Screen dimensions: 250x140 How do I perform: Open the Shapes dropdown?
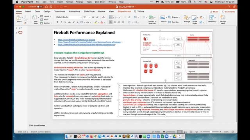click(x=174, y=17)
